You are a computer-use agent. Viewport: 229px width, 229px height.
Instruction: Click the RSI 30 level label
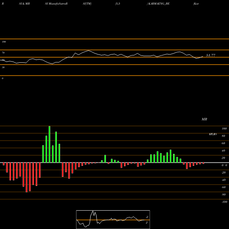3,67
